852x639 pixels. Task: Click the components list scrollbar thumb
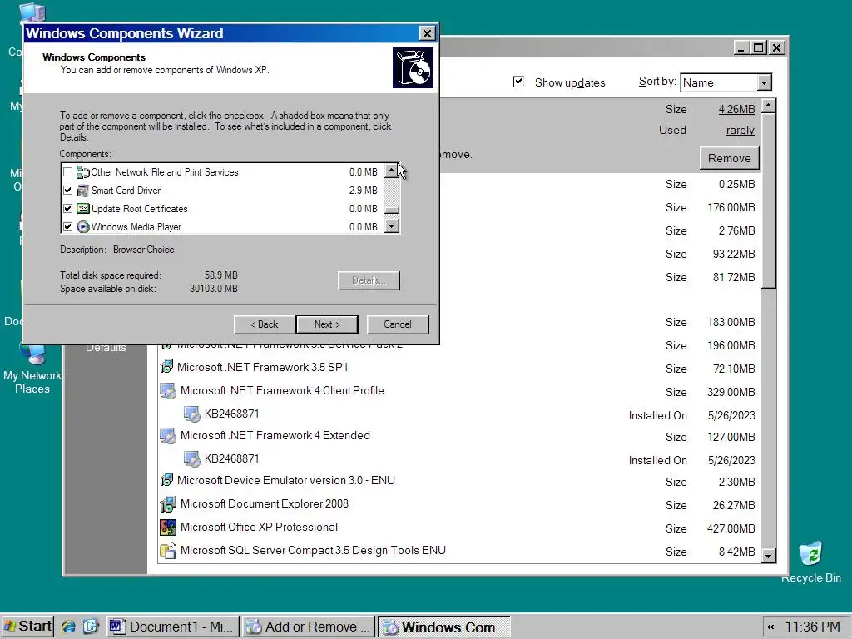392,211
